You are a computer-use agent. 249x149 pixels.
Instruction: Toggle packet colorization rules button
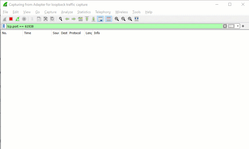click(109, 19)
